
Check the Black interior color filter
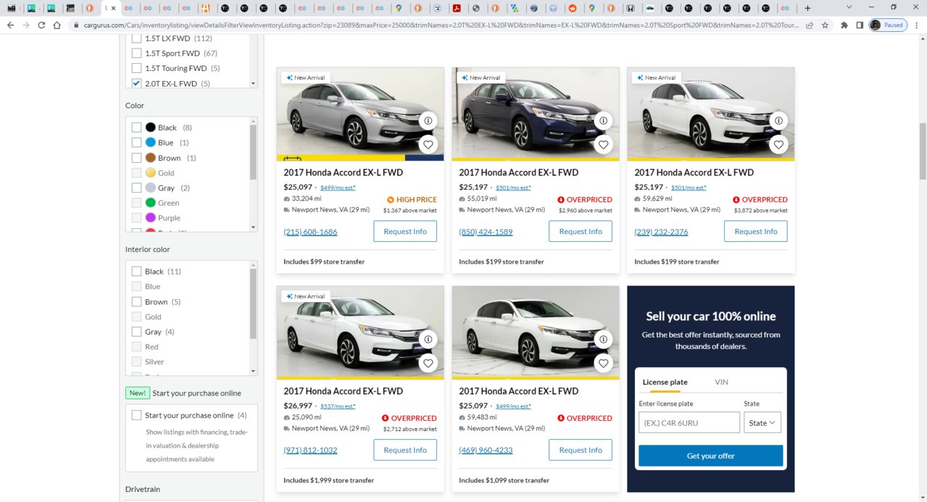click(136, 272)
